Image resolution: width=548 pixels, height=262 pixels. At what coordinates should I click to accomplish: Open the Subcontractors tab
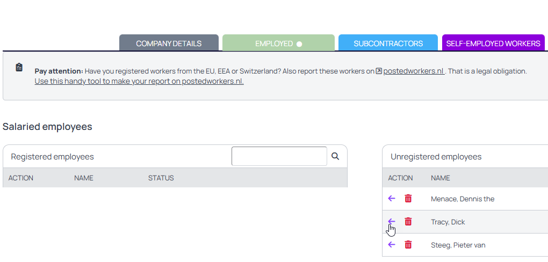tap(388, 43)
